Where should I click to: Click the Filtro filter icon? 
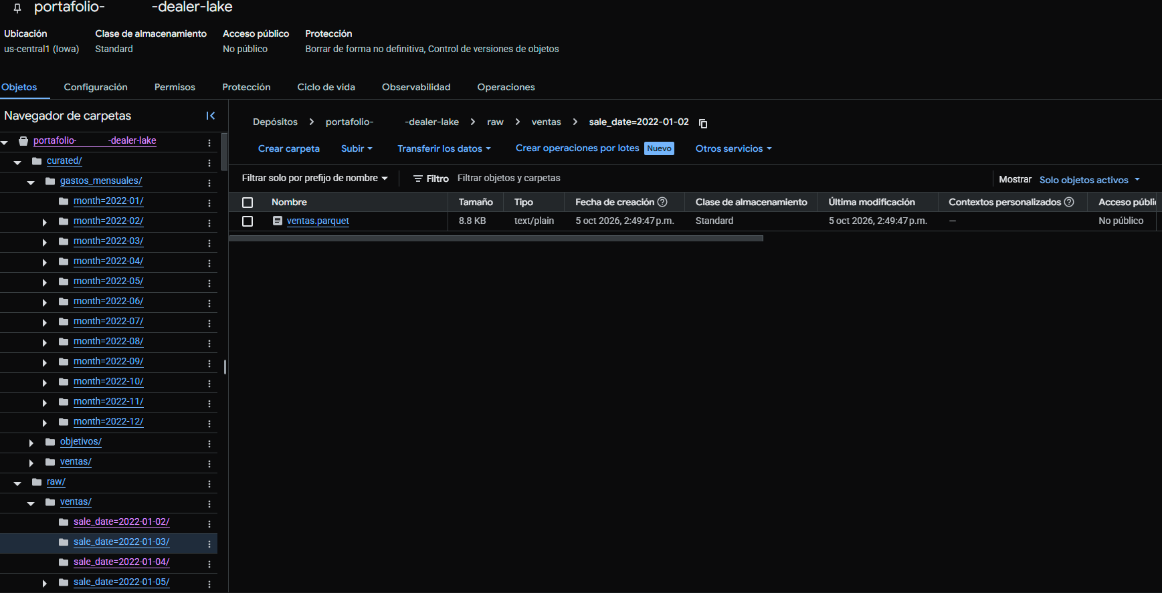(x=418, y=179)
